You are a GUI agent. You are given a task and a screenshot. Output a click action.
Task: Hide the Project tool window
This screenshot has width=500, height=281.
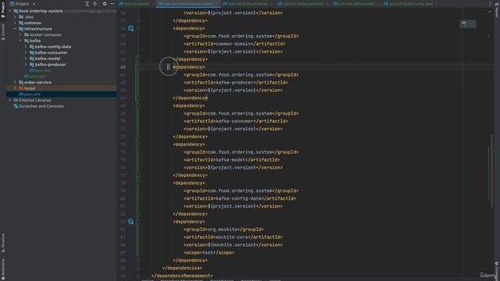pyautogui.click(x=112, y=4)
